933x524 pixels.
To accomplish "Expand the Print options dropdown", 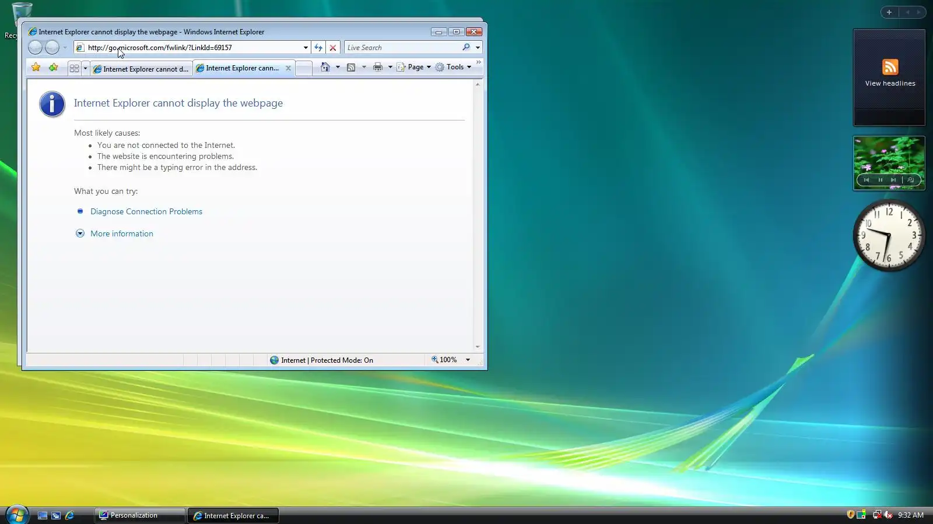I will pyautogui.click(x=390, y=67).
